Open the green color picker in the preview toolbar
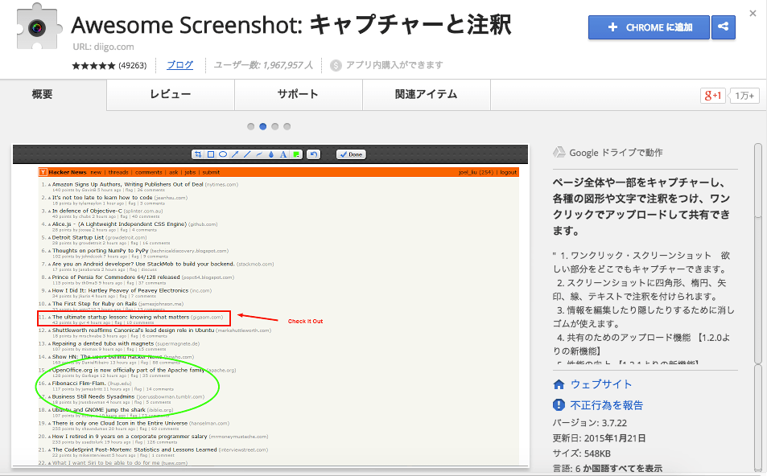Image resolution: width=767 pixels, height=476 pixels. tap(296, 154)
